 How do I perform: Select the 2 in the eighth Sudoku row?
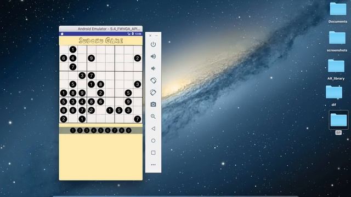(x=91, y=111)
